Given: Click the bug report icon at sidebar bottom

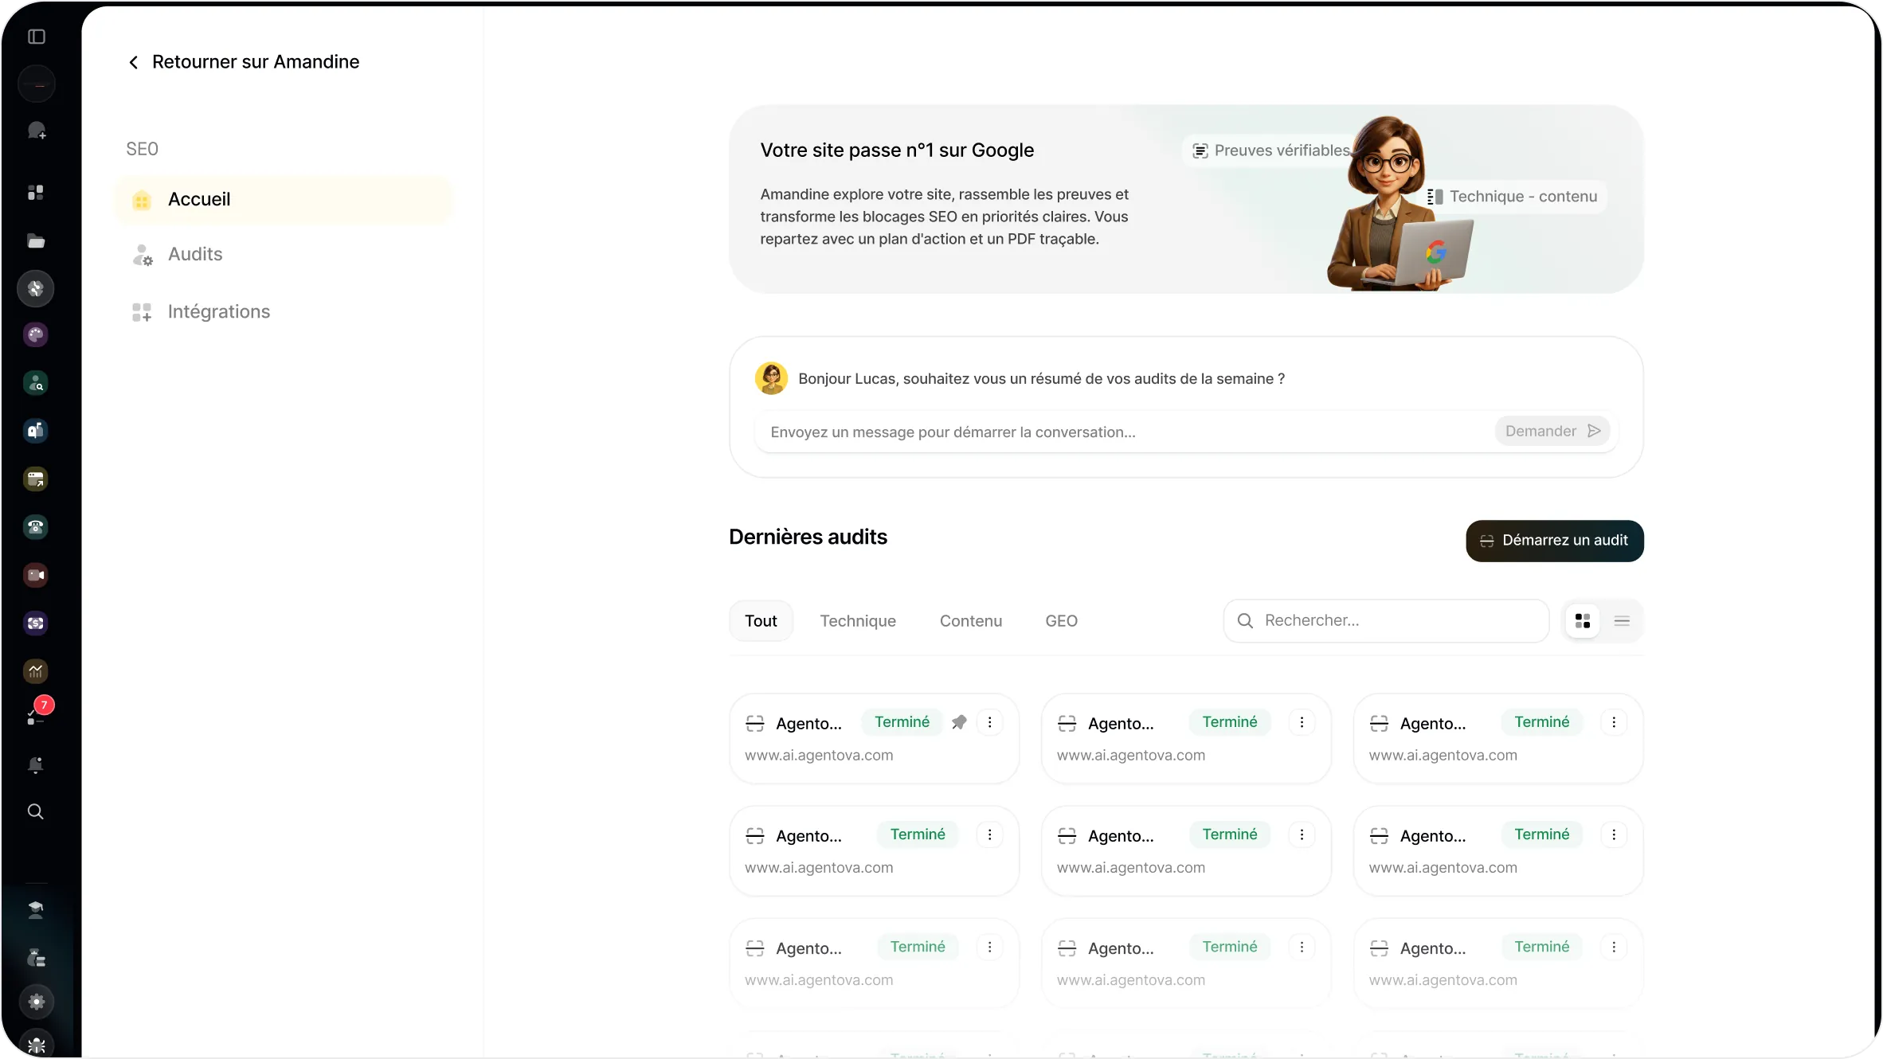Looking at the screenshot, I should 36,1045.
